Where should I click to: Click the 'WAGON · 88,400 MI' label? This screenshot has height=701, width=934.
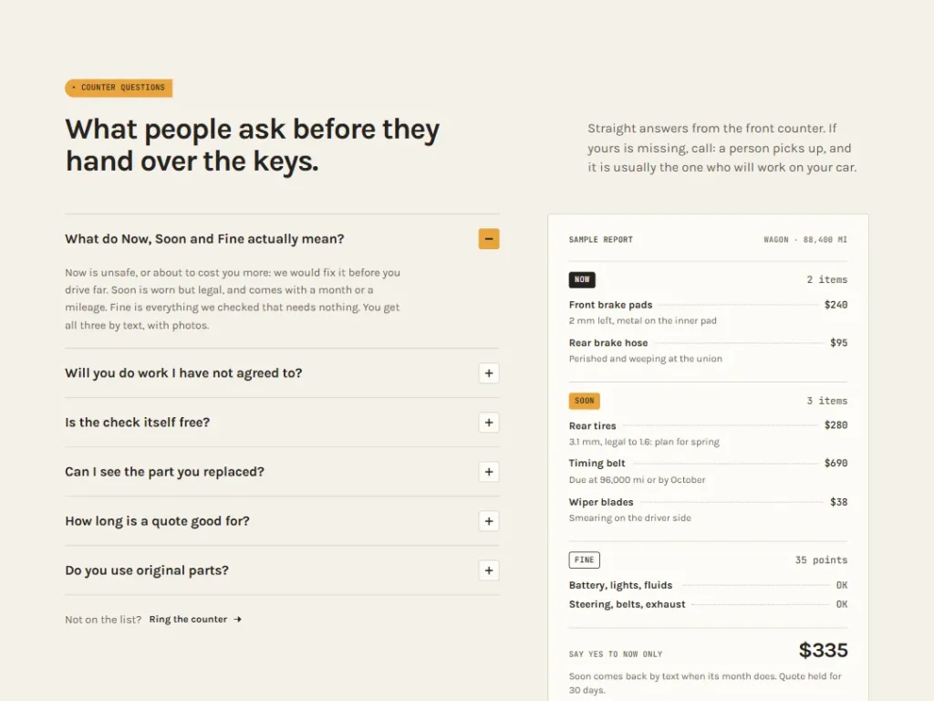(x=805, y=240)
